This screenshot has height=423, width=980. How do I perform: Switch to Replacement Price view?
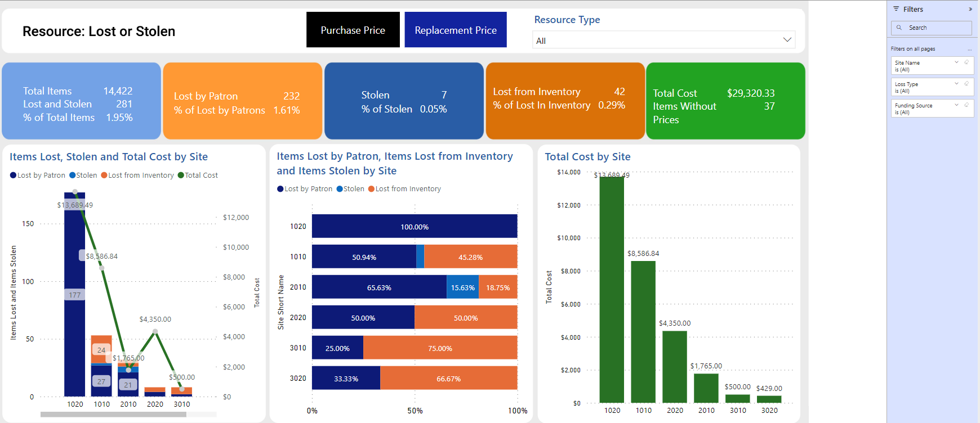[456, 30]
